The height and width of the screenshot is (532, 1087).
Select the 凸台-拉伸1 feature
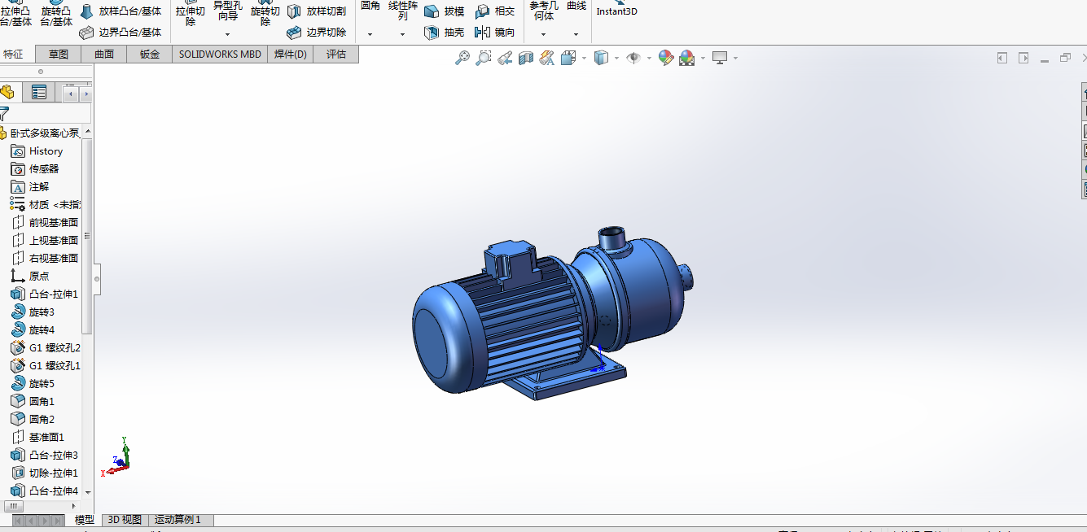(46, 294)
